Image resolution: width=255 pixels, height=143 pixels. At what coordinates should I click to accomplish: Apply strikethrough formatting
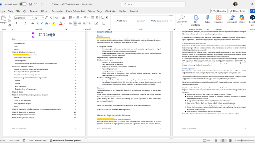pyautogui.click(x=33, y=23)
